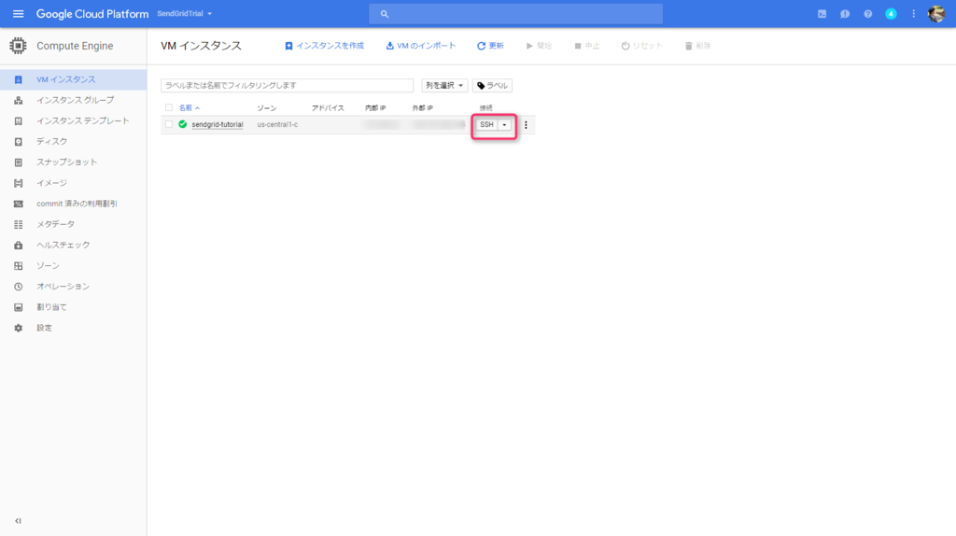Open header three-dot utilities menu
Viewport: 956px width, 536px height.
click(x=913, y=13)
